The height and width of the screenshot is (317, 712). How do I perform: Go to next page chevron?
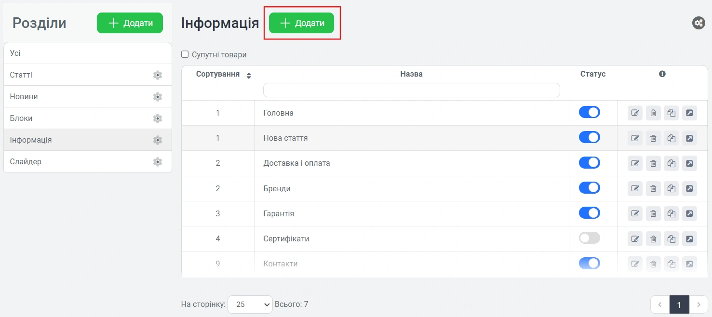(698, 304)
